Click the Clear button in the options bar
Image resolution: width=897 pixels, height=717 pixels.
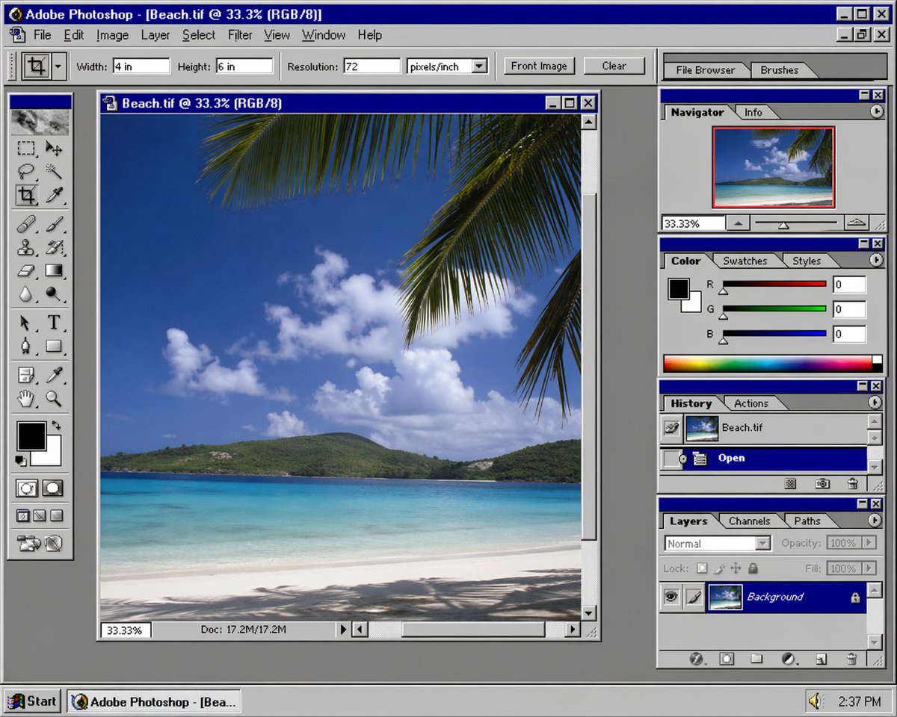point(613,66)
